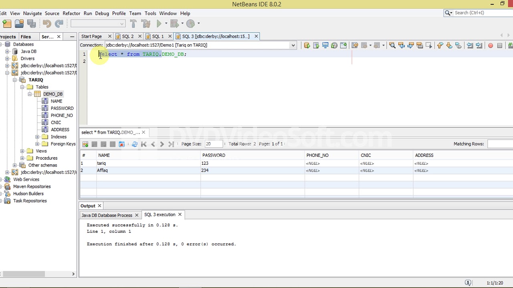Collapse the DEMO_DB table node
513x288 pixels.
(30, 94)
